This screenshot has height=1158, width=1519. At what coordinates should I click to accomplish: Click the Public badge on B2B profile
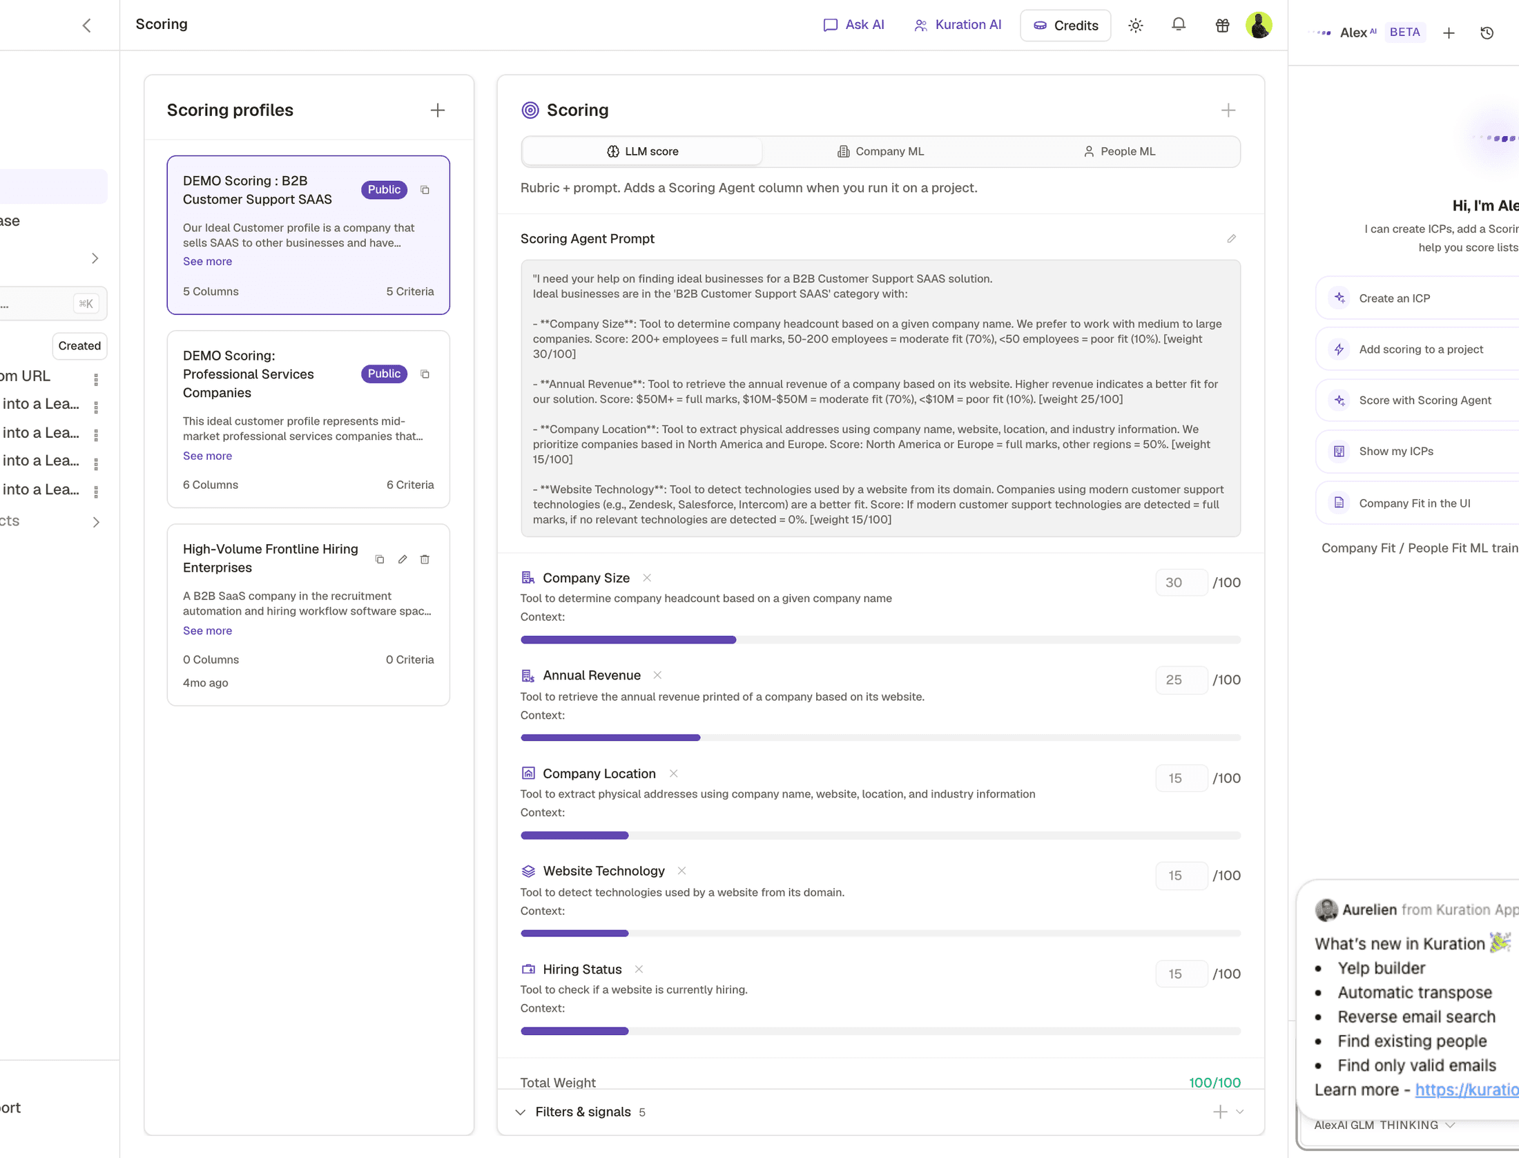[x=384, y=190]
